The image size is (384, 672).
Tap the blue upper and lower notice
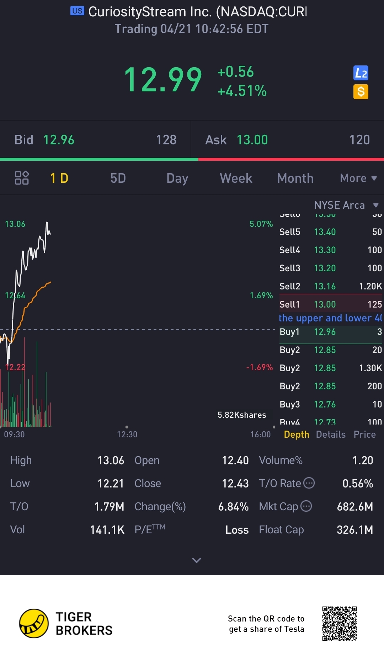(x=331, y=318)
